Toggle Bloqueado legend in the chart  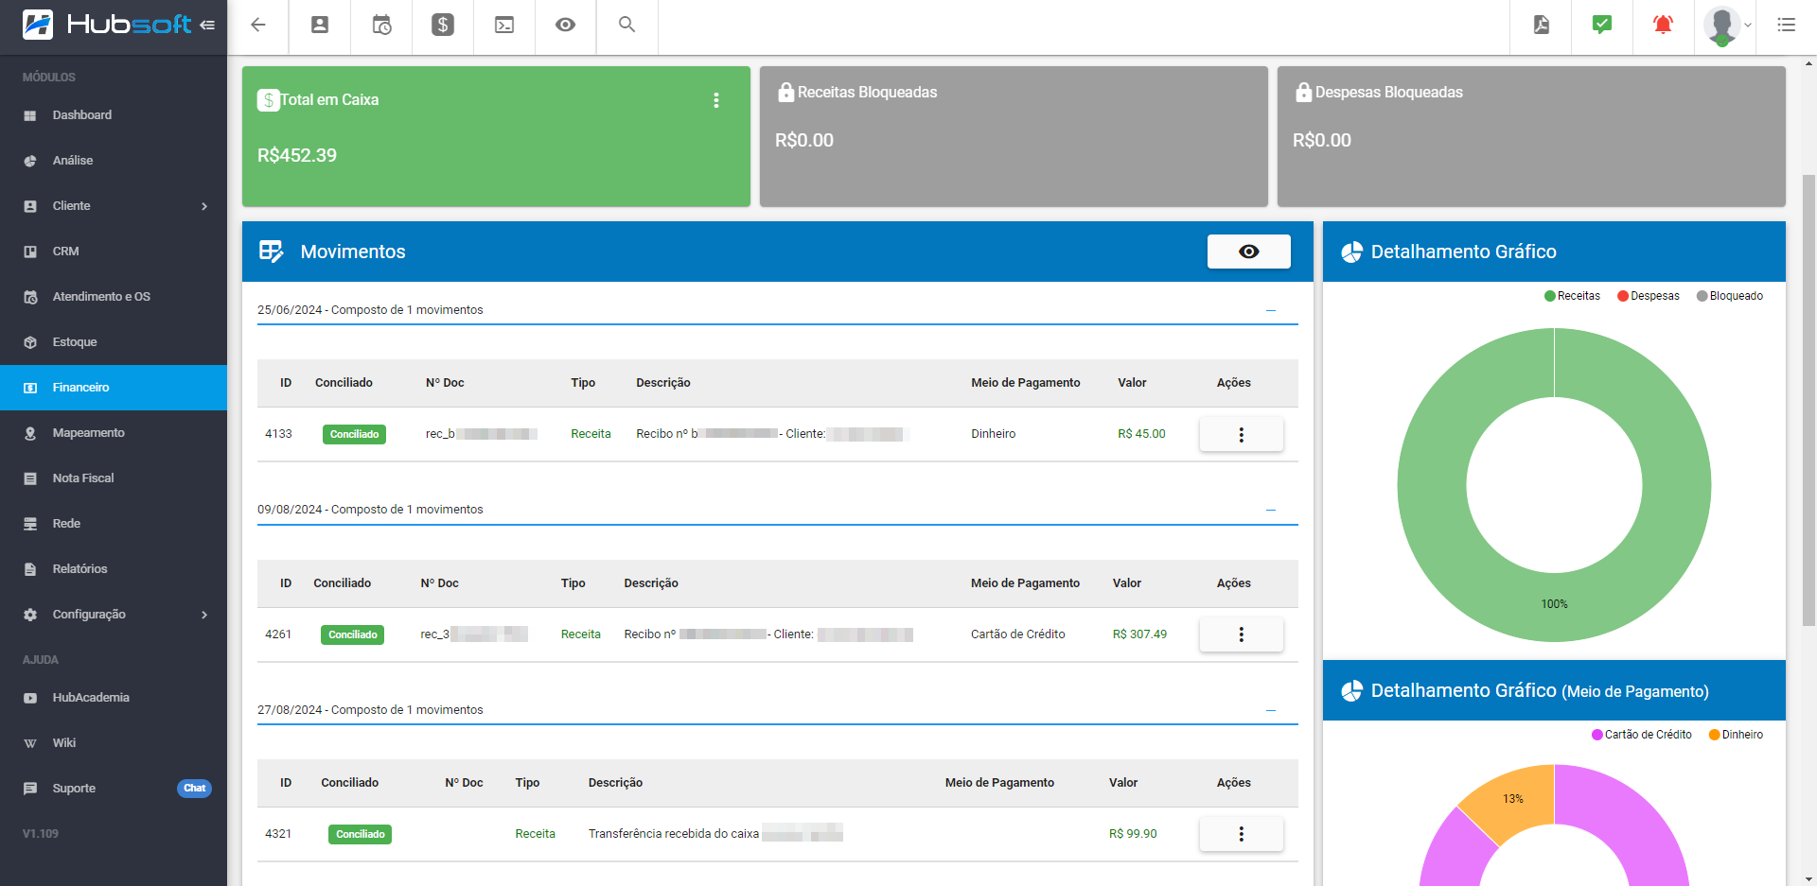[1730, 296]
